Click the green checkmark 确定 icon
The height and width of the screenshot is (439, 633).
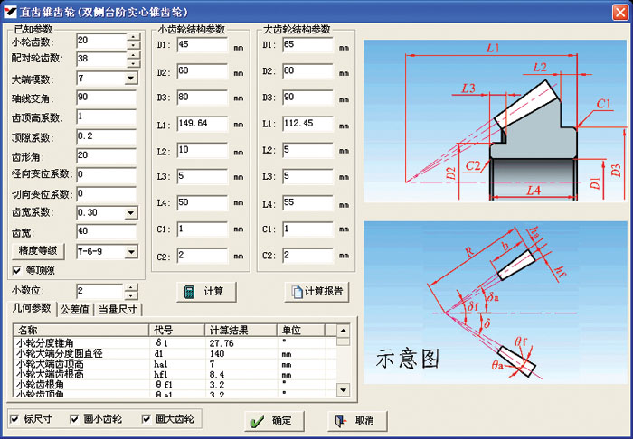(x=257, y=421)
